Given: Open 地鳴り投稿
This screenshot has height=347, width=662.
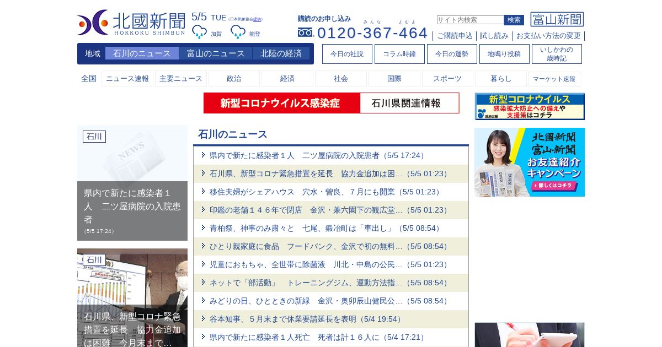Looking at the screenshot, I should 504,54.
